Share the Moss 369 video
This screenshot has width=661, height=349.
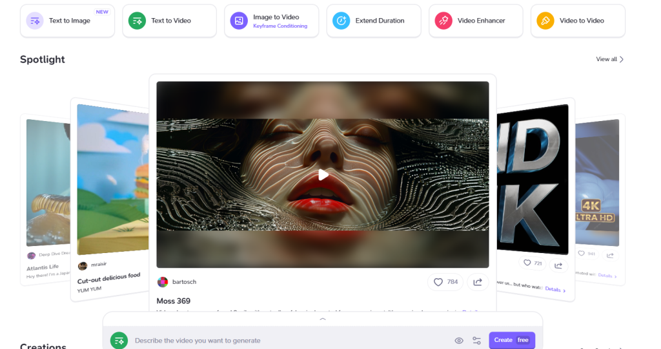(x=478, y=282)
